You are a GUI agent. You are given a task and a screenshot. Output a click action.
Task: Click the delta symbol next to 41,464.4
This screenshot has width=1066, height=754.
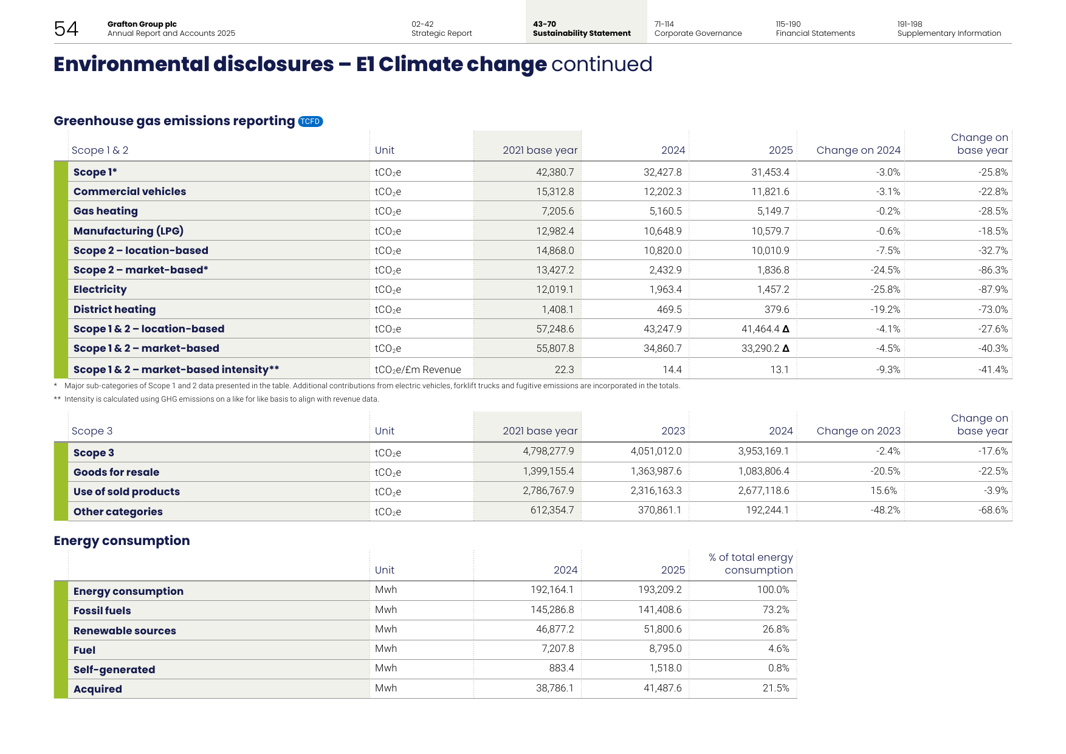point(786,329)
